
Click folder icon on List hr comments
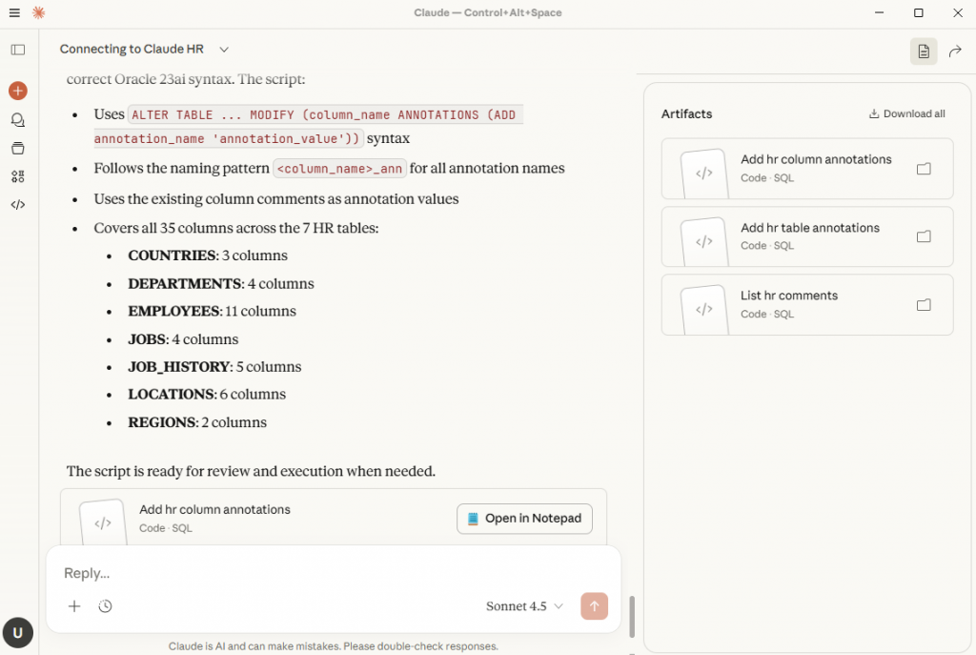coord(924,305)
